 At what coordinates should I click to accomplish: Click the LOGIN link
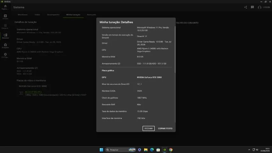click(266, 7)
